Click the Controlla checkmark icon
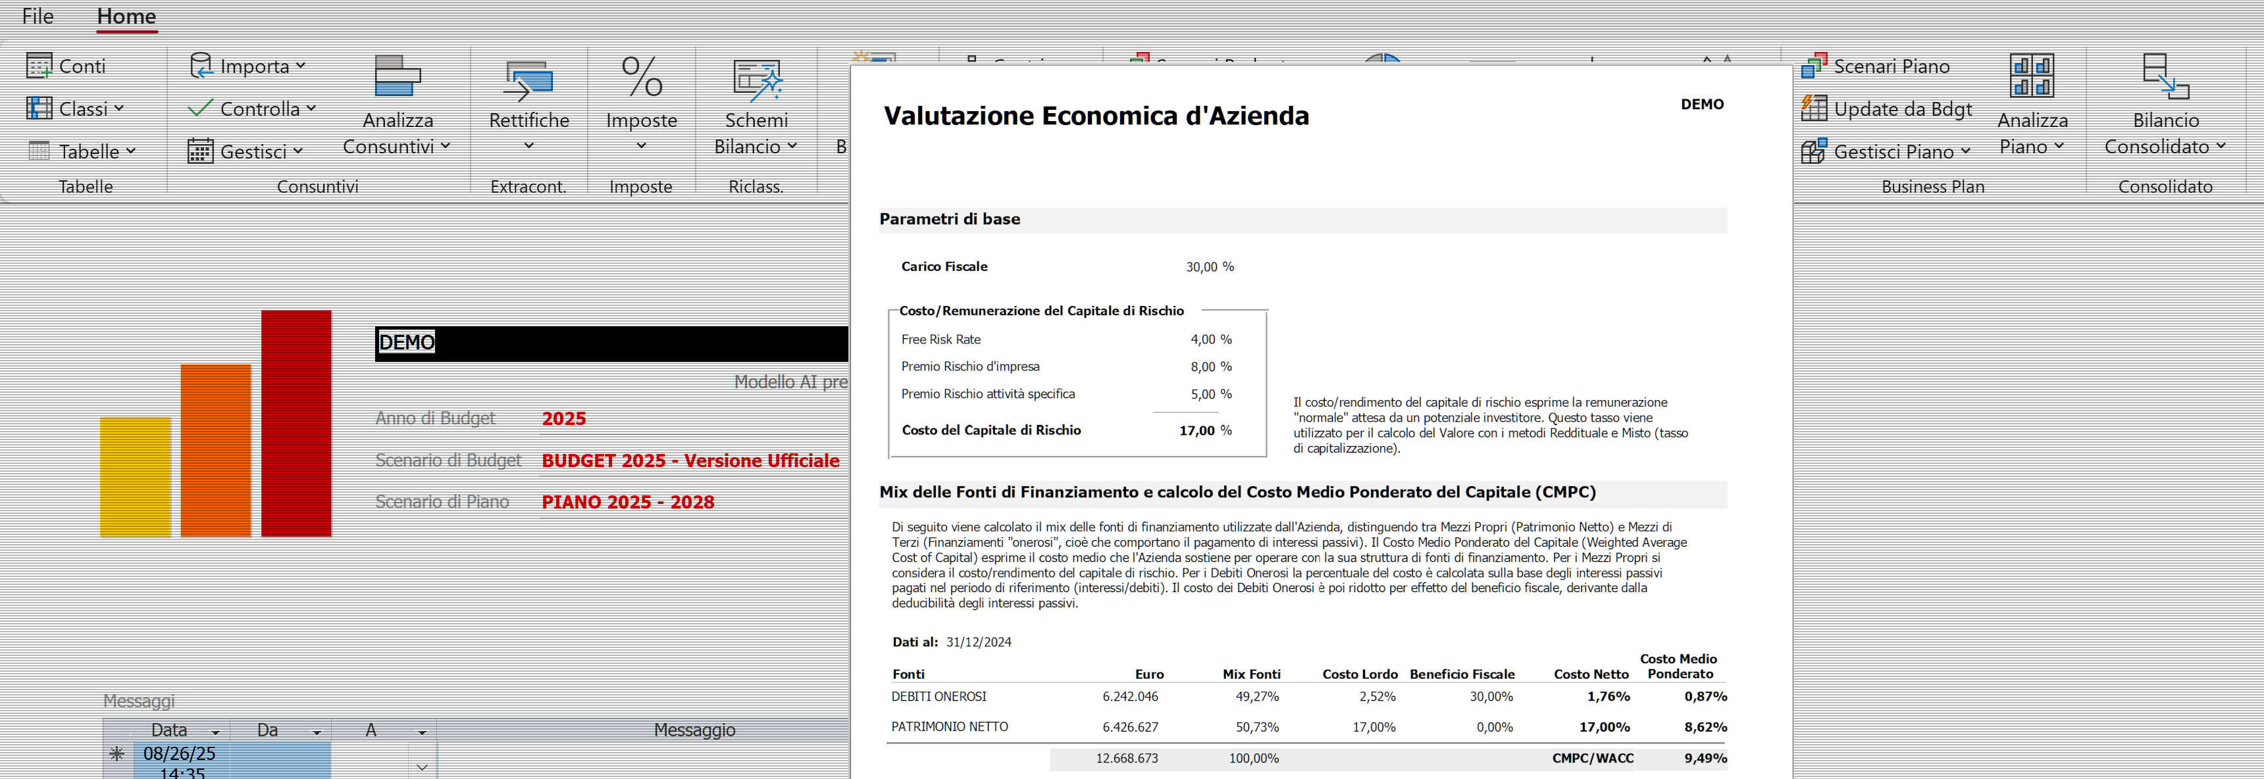 click(x=200, y=108)
